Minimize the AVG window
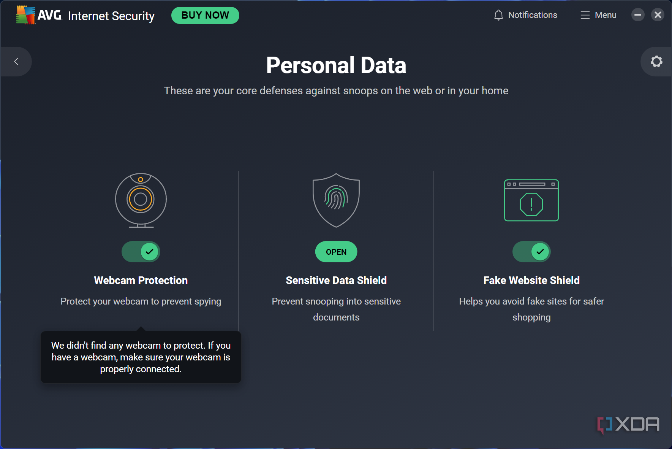672x449 pixels. 638,15
